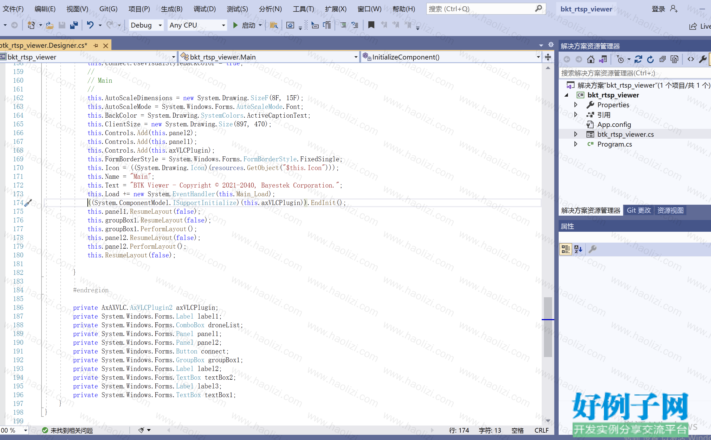Click the gear icon at the editor tab strip's right end

click(x=551, y=44)
